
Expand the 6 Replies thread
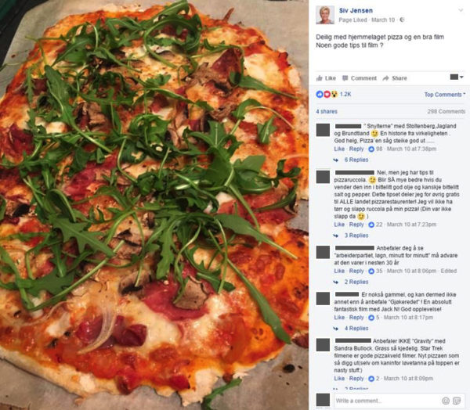tap(356, 160)
